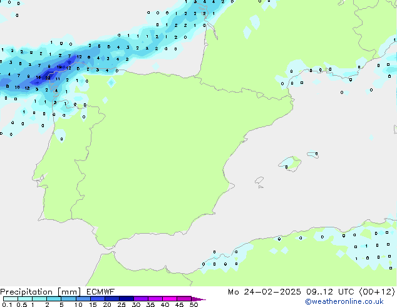This screenshot has height=307, width=397.
Task: Select the over-50 mm legend arrow tip
Action: click(x=198, y=299)
